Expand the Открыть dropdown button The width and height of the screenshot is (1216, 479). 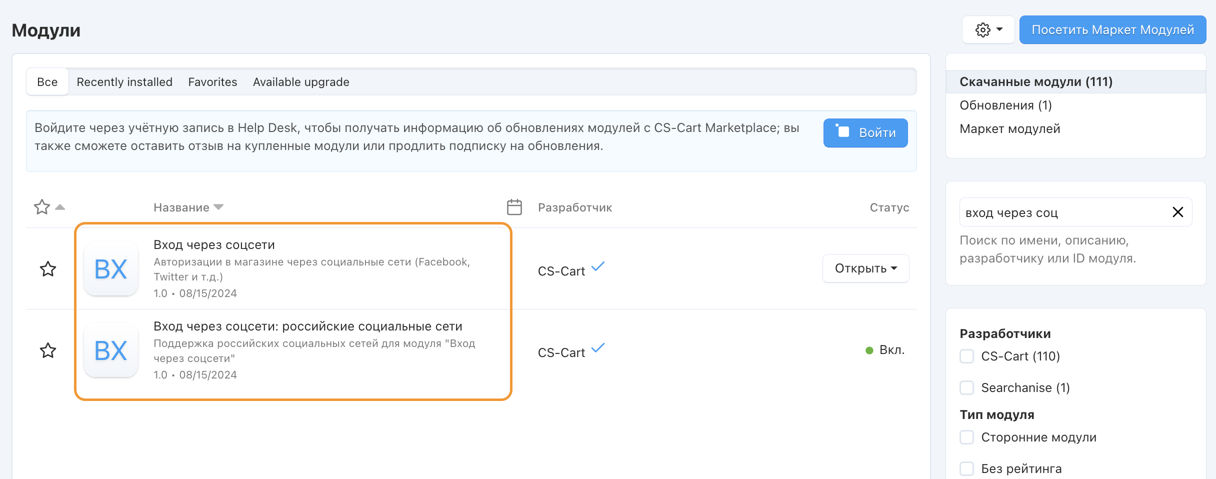coord(865,268)
